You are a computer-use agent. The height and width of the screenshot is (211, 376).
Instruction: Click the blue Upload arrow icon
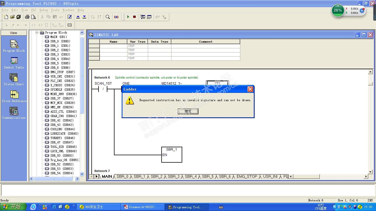coord(78,17)
